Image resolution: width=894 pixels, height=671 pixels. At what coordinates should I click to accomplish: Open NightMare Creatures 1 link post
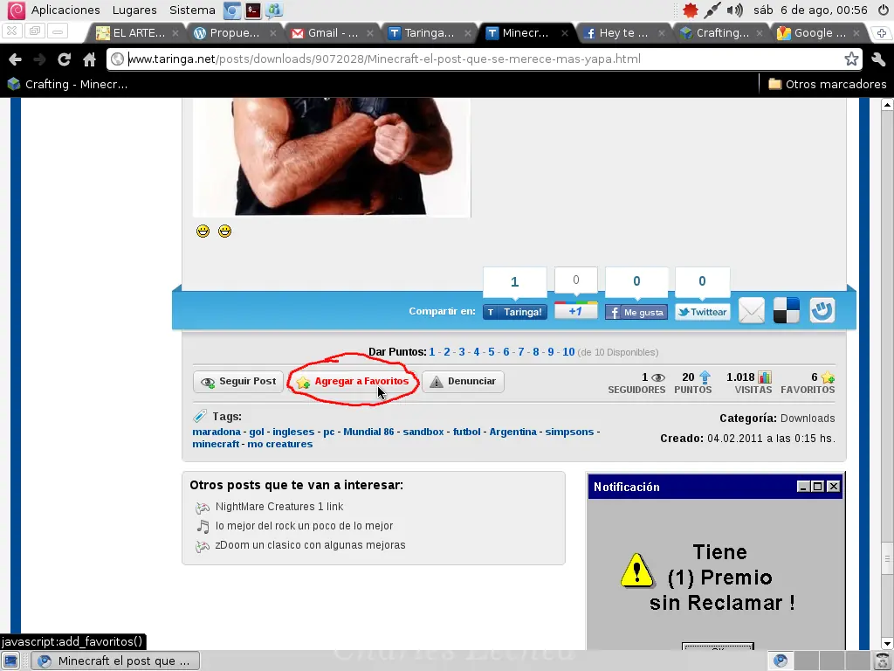click(x=279, y=507)
